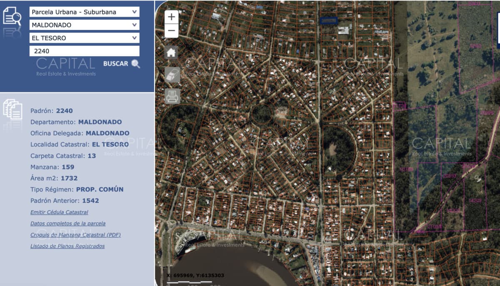Reset map to home view
Viewport: 500px width, 286px height.
coord(172,52)
